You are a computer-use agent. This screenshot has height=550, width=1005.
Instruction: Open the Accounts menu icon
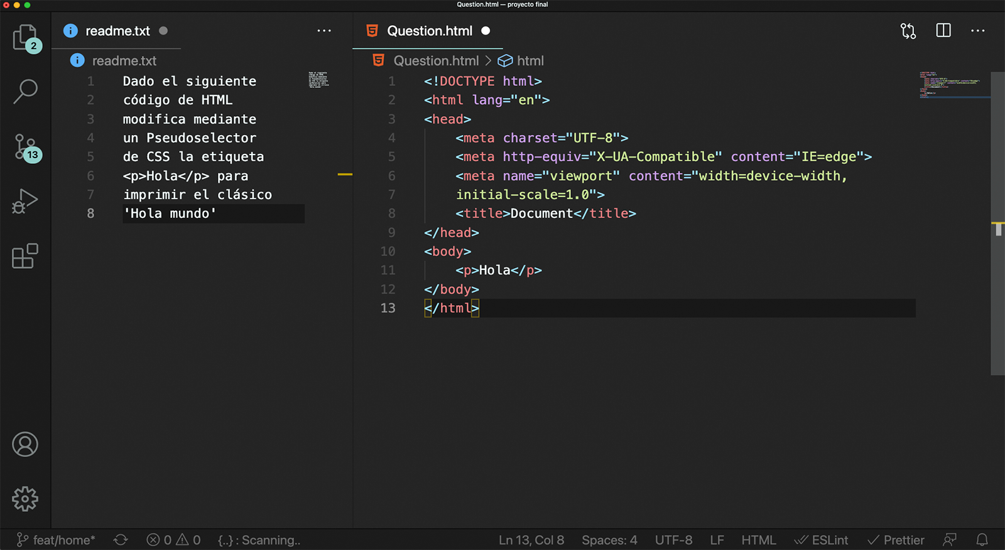click(25, 445)
